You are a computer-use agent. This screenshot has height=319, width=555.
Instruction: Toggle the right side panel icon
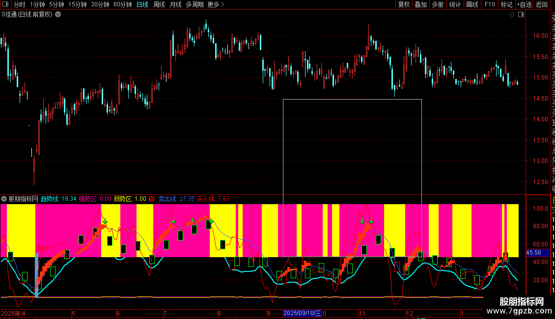[x=521, y=15]
